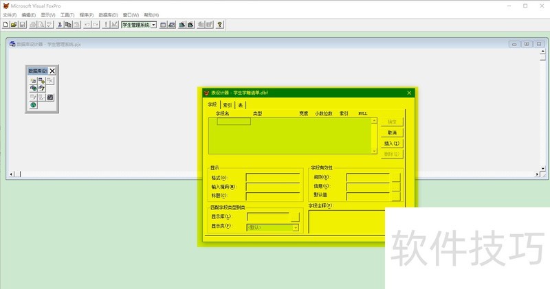
Task: Click the Report wizard toolbar icon
Action: 190,25
